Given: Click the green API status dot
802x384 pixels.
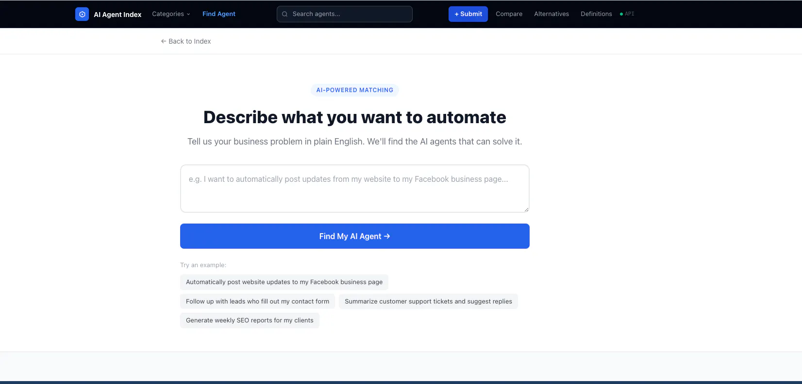Looking at the screenshot, I should [x=621, y=14].
